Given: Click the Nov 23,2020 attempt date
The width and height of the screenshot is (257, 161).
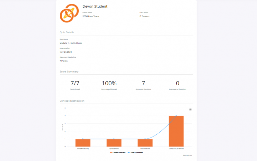Looking at the screenshot, I should [x=66, y=52].
